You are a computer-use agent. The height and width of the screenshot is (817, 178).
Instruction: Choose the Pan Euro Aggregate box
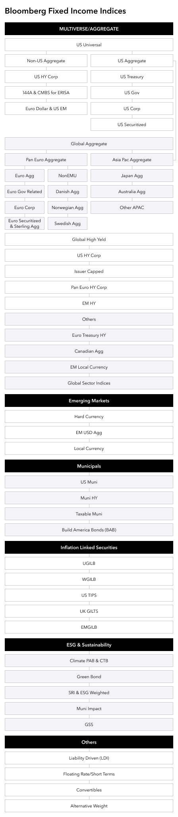point(46,160)
